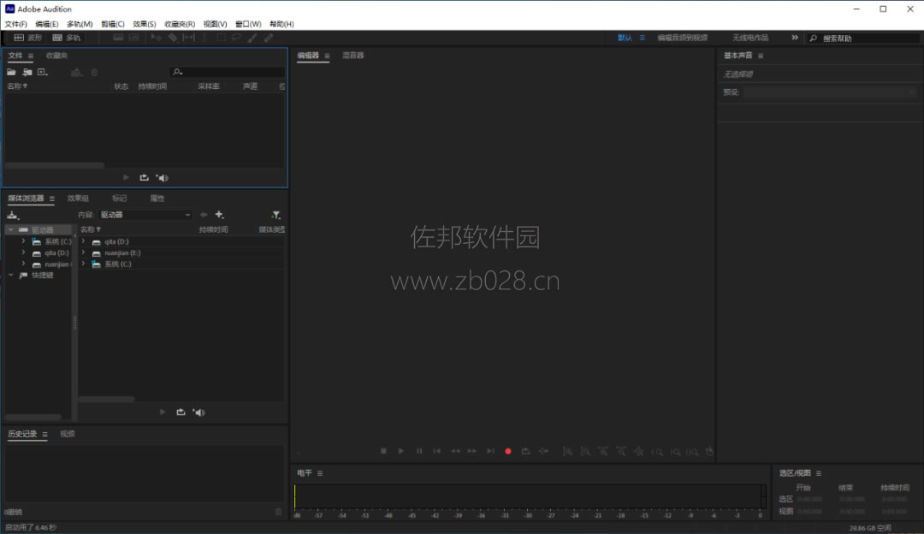Select the Time Selection tool

(x=204, y=38)
